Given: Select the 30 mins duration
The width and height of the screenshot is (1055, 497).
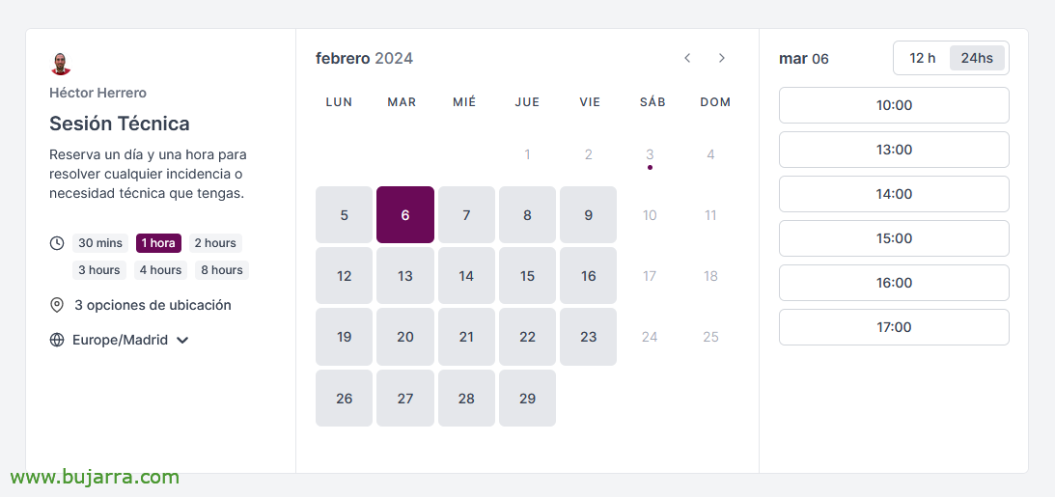Looking at the screenshot, I should pyautogui.click(x=100, y=243).
